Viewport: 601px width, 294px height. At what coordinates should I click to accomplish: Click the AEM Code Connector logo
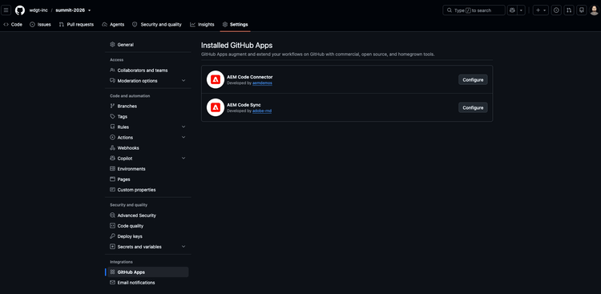coord(216,80)
